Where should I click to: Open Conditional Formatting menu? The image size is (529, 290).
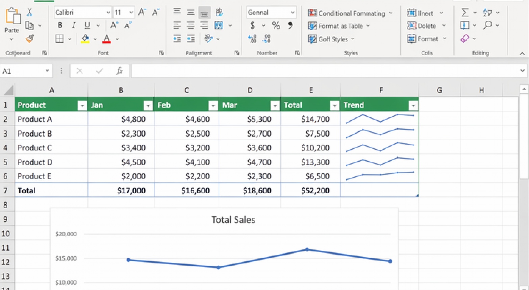point(350,13)
